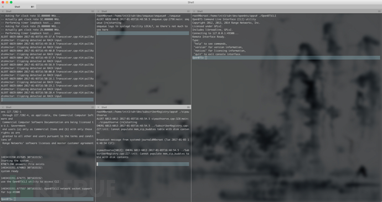Open pane menu icon of the smqueue pane

188,12
